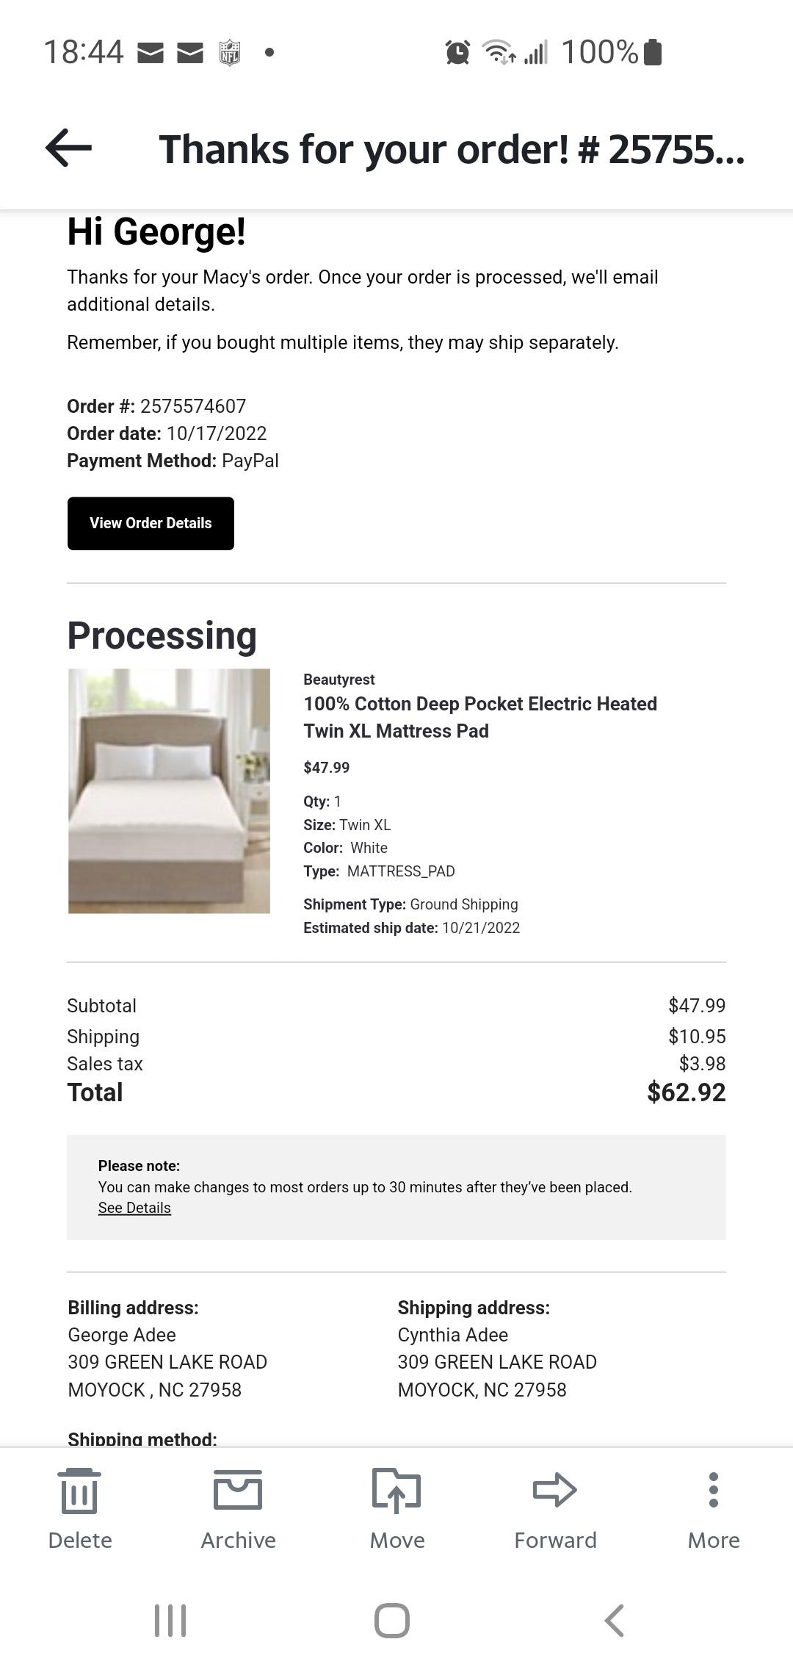The height and width of the screenshot is (1675, 793).
Task: Tap the email subject title text
Action: 452,149
